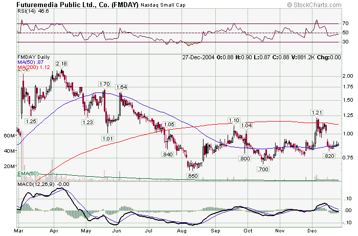Click the 1.70 peak price label
Image resolution: width=358 pixels, height=236 pixels.
(104, 84)
